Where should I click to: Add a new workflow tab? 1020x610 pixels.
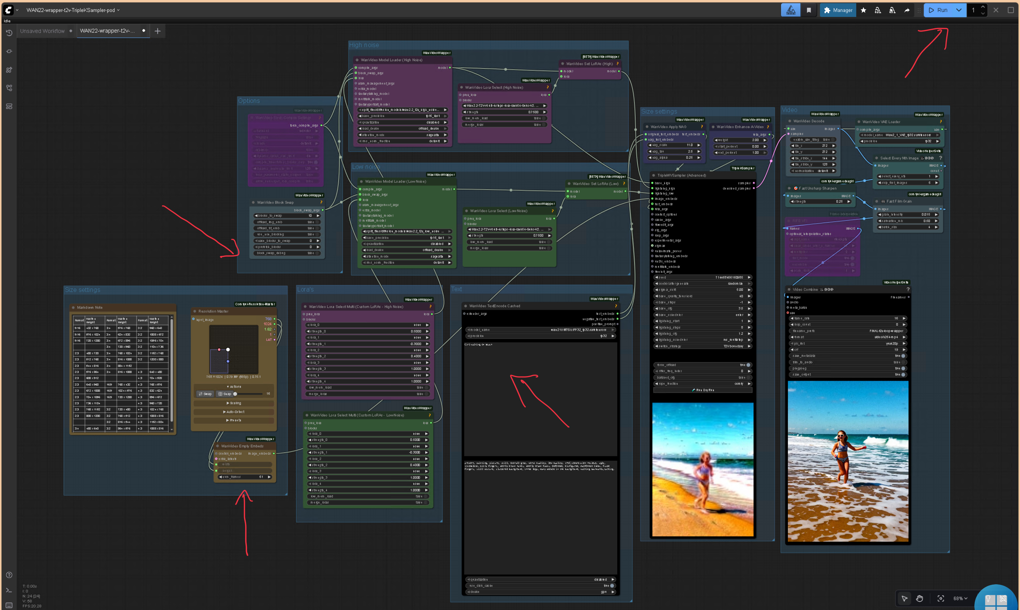tap(158, 31)
